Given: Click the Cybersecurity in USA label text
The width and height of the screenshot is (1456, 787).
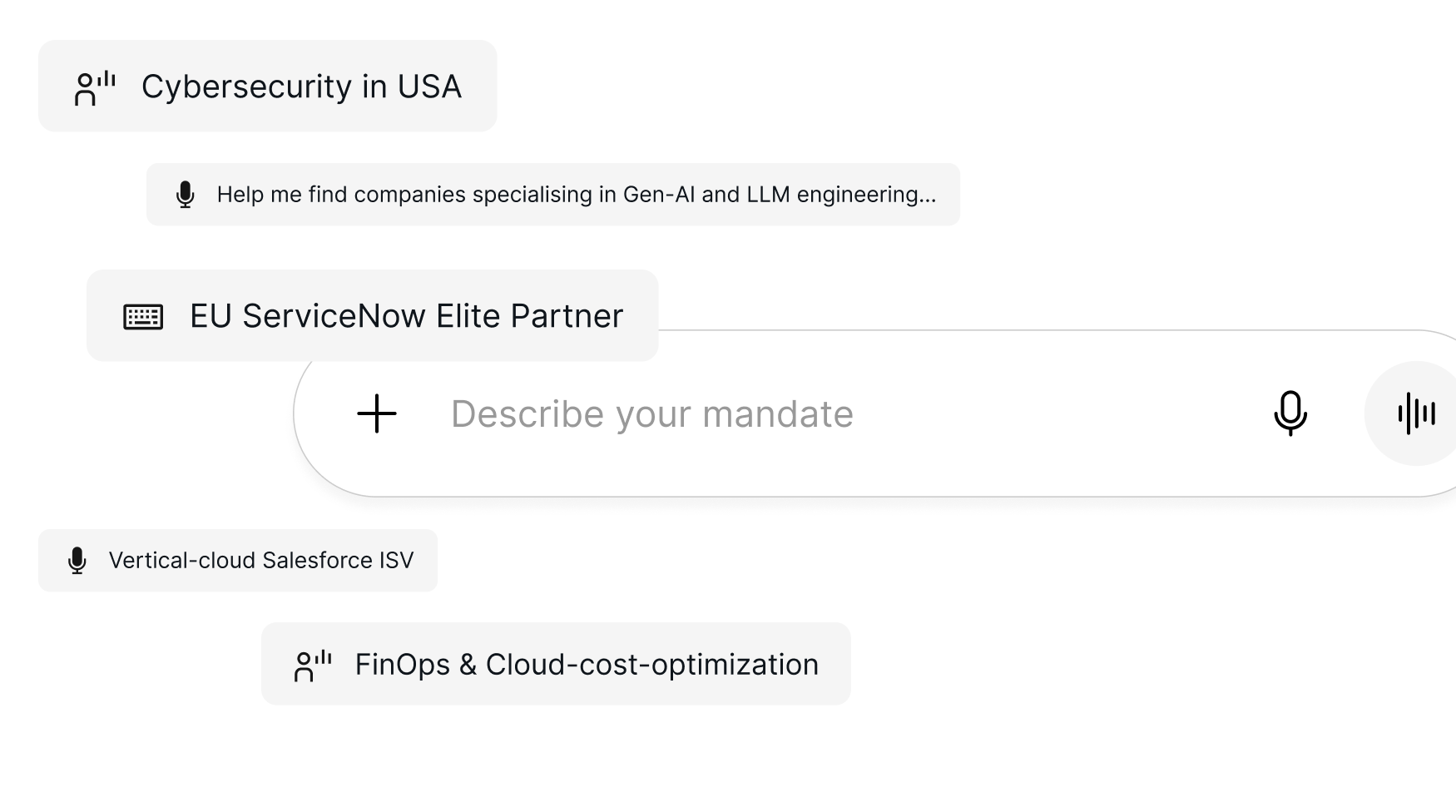Looking at the screenshot, I should click(x=301, y=87).
